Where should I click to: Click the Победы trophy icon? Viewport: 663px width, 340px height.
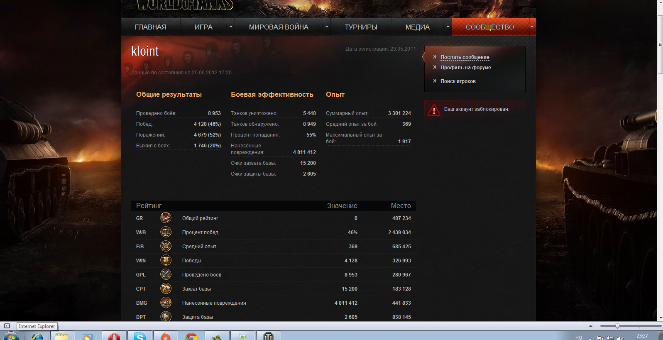coord(166,260)
